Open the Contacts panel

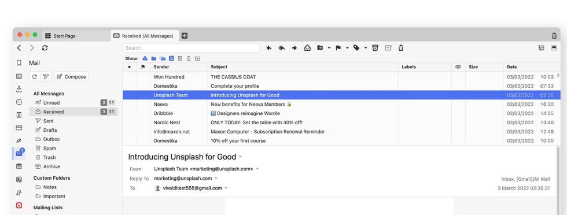coord(19,192)
